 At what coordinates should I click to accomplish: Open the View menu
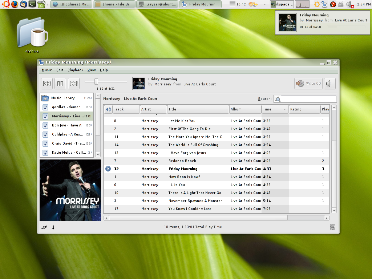coord(92,70)
